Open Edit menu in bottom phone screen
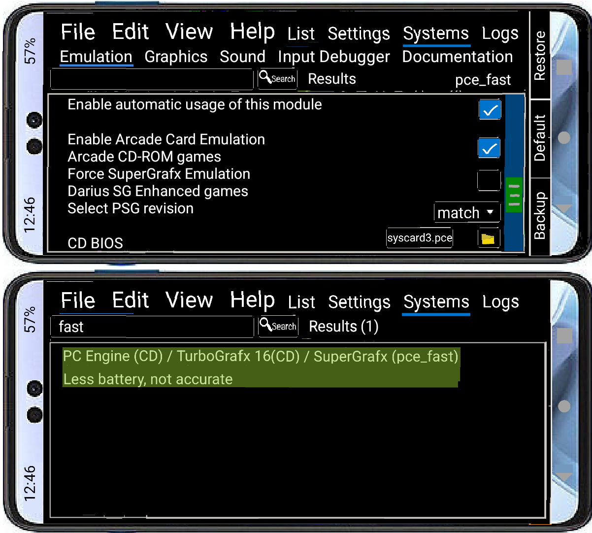 coord(131,300)
